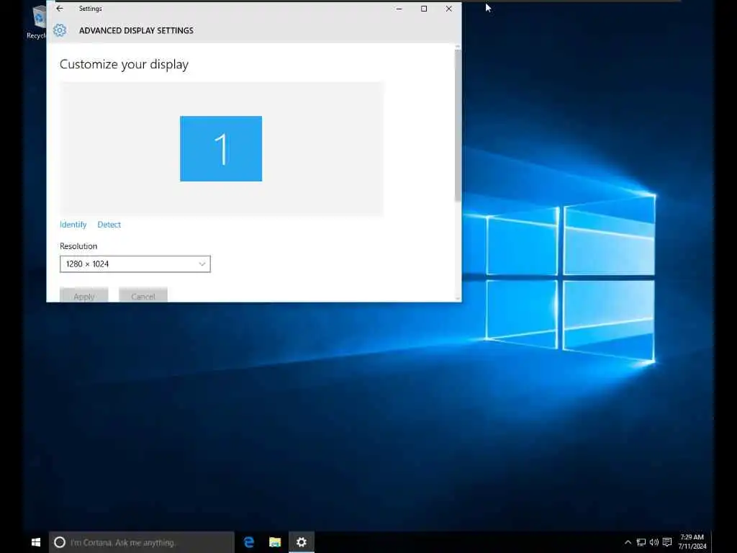This screenshot has width=737, height=553.
Task: Click the Settings gear taskbar button
Action: [x=302, y=542]
